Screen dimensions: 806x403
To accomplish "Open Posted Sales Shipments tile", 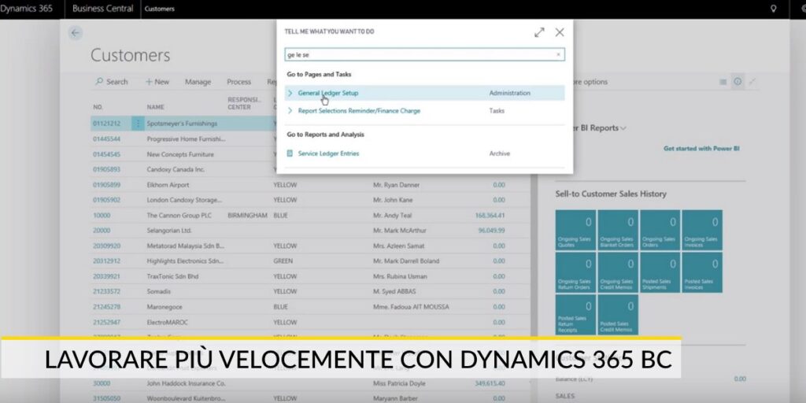I will [x=660, y=272].
